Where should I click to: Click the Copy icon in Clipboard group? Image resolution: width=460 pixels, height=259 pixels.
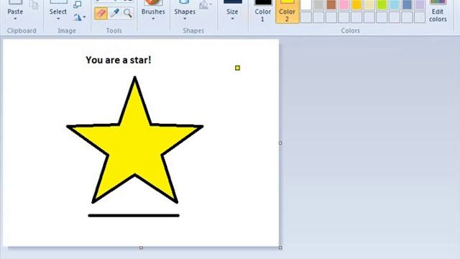coord(34,4)
